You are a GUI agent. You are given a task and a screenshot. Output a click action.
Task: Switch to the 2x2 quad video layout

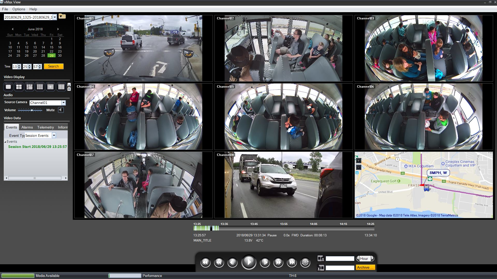tap(19, 87)
